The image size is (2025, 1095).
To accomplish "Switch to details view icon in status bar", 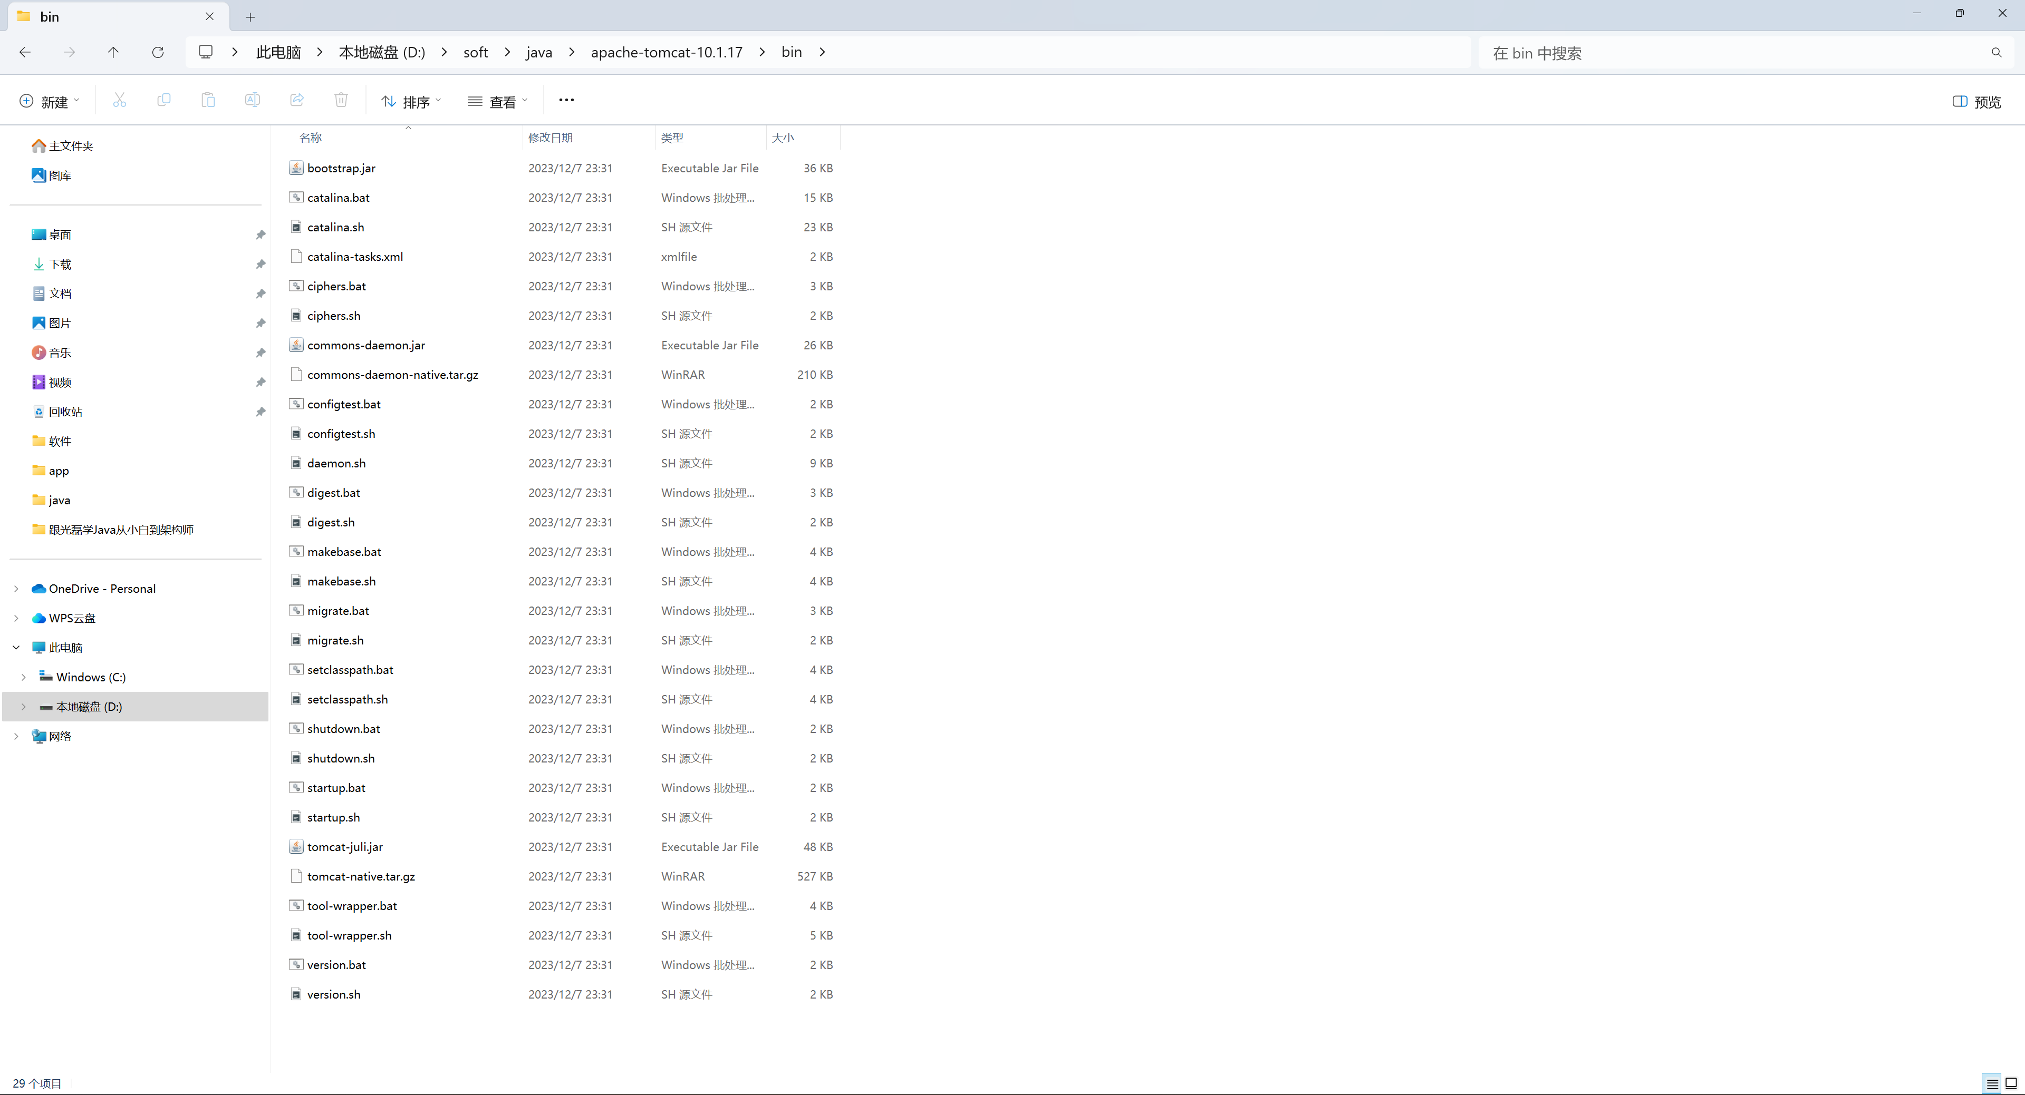I will click(1992, 1083).
